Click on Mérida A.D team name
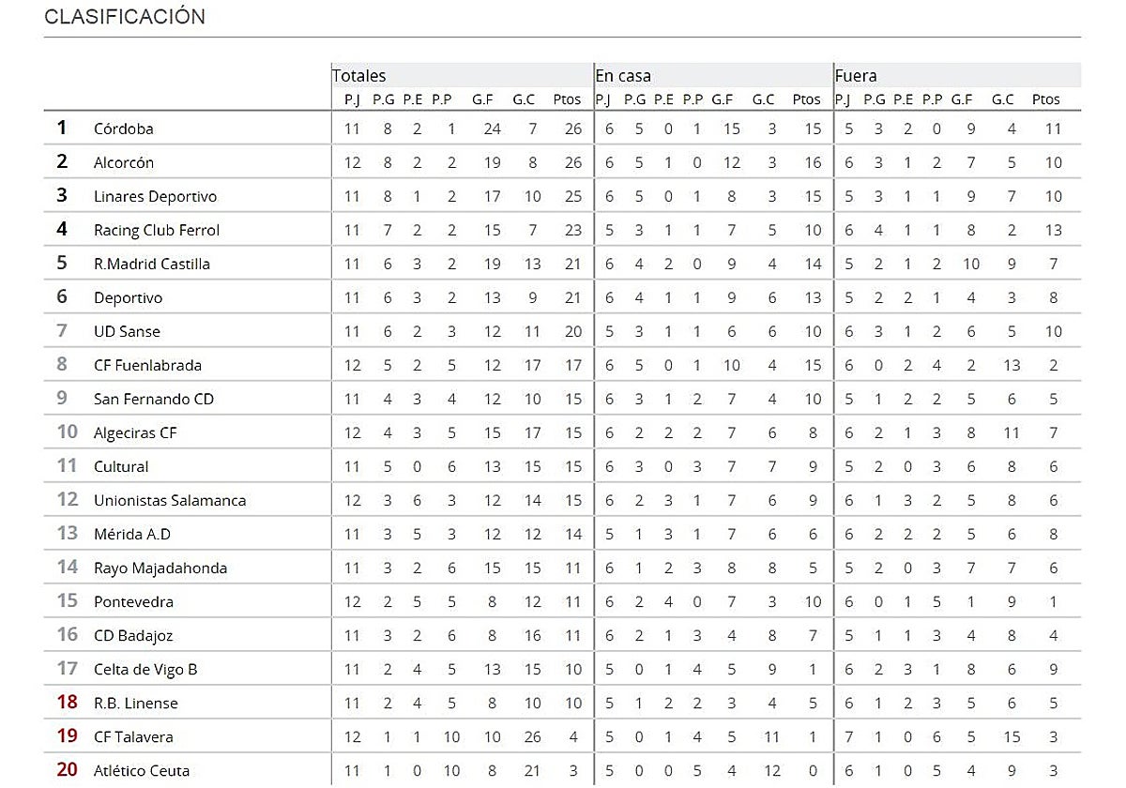The height and width of the screenshot is (788, 1126). pyautogui.click(x=131, y=534)
